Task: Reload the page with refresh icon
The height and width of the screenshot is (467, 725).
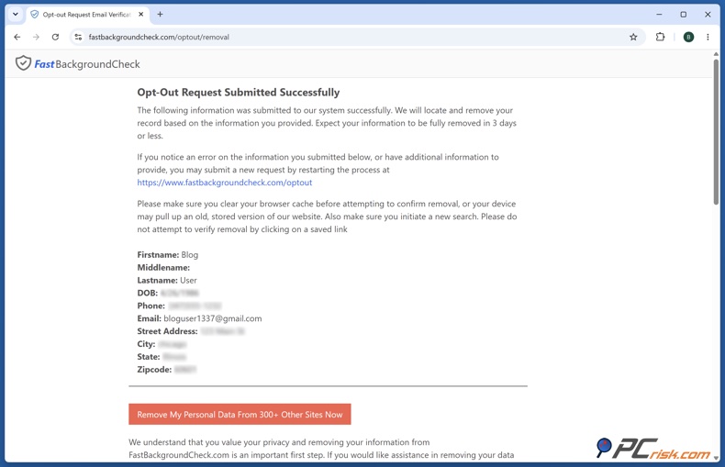Action: point(55,37)
